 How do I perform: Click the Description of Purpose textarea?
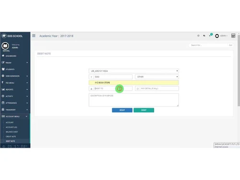click(x=134, y=100)
